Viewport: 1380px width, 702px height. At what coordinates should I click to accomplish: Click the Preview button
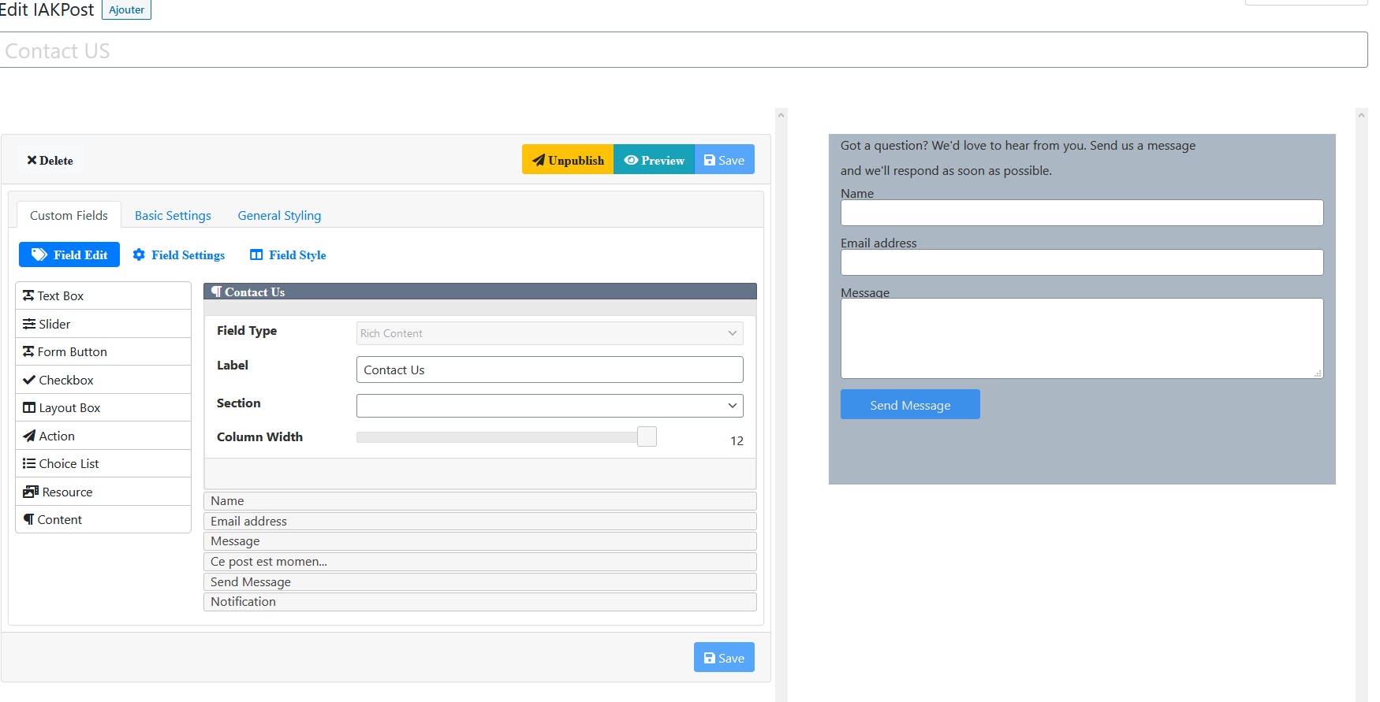654,160
